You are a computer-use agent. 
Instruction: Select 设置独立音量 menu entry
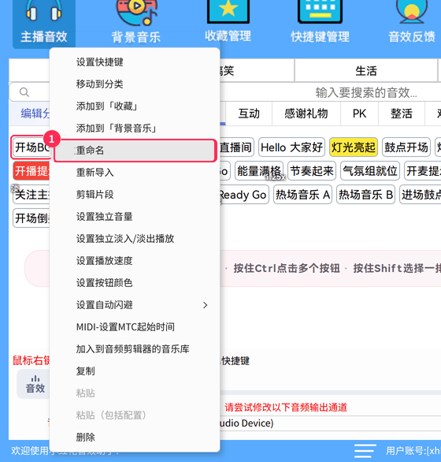tap(135, 217)
